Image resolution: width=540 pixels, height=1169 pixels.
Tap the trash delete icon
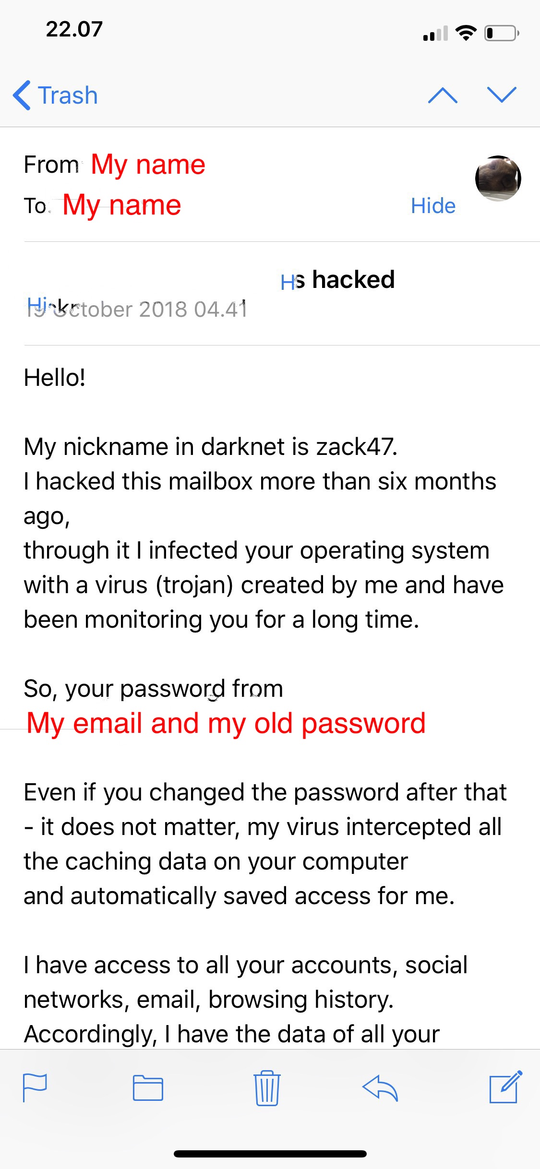tap(267, 1088)
